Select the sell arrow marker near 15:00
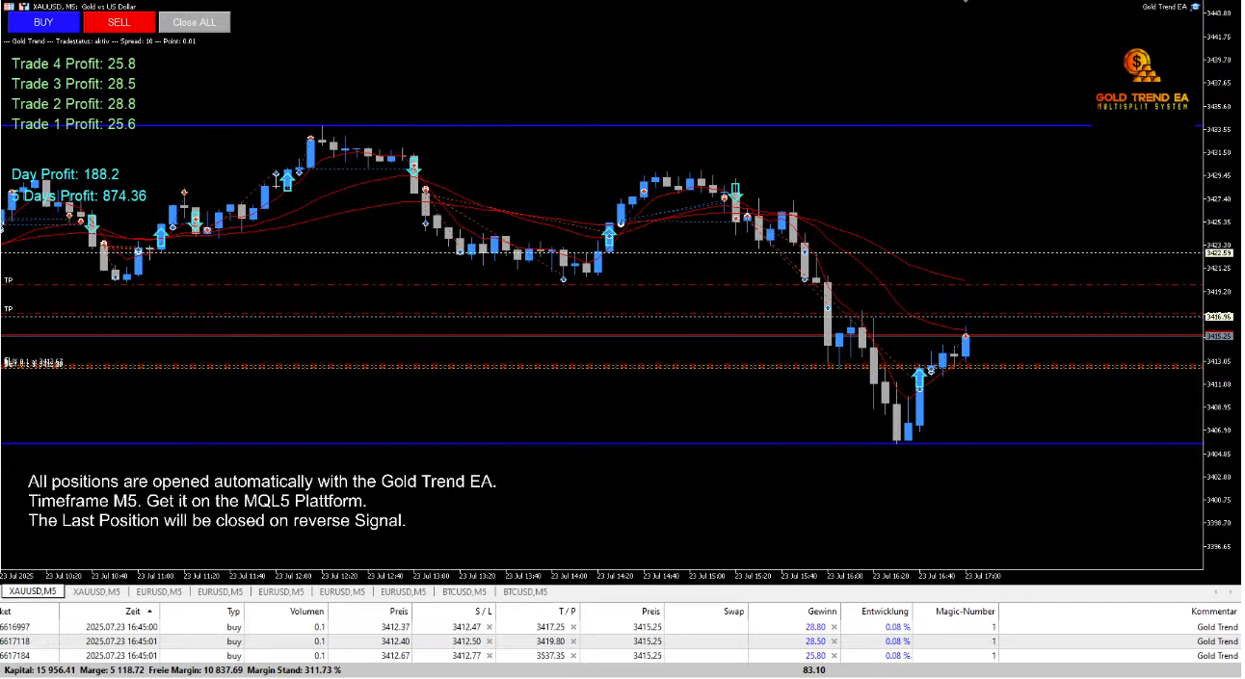Viewport: 1245px width, 679px height. click(735, 193)
